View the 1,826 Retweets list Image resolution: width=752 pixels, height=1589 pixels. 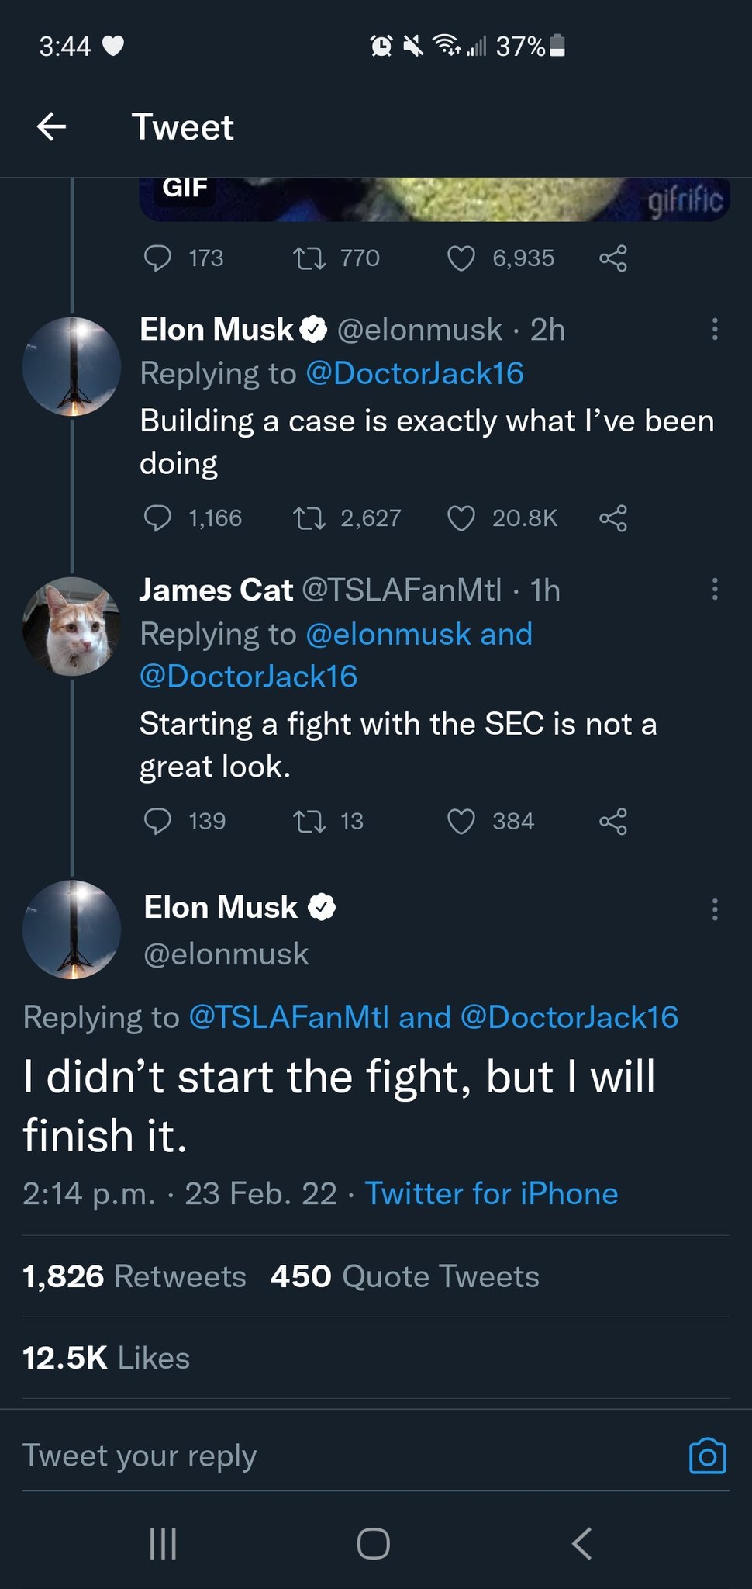click(134, 1276)
